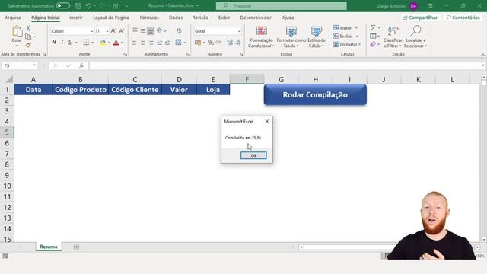The width and height of the screenshot is (487, 274).
Task: Click the Name Box showing F5
Action: pyautogui.click(x=20, y=65)
